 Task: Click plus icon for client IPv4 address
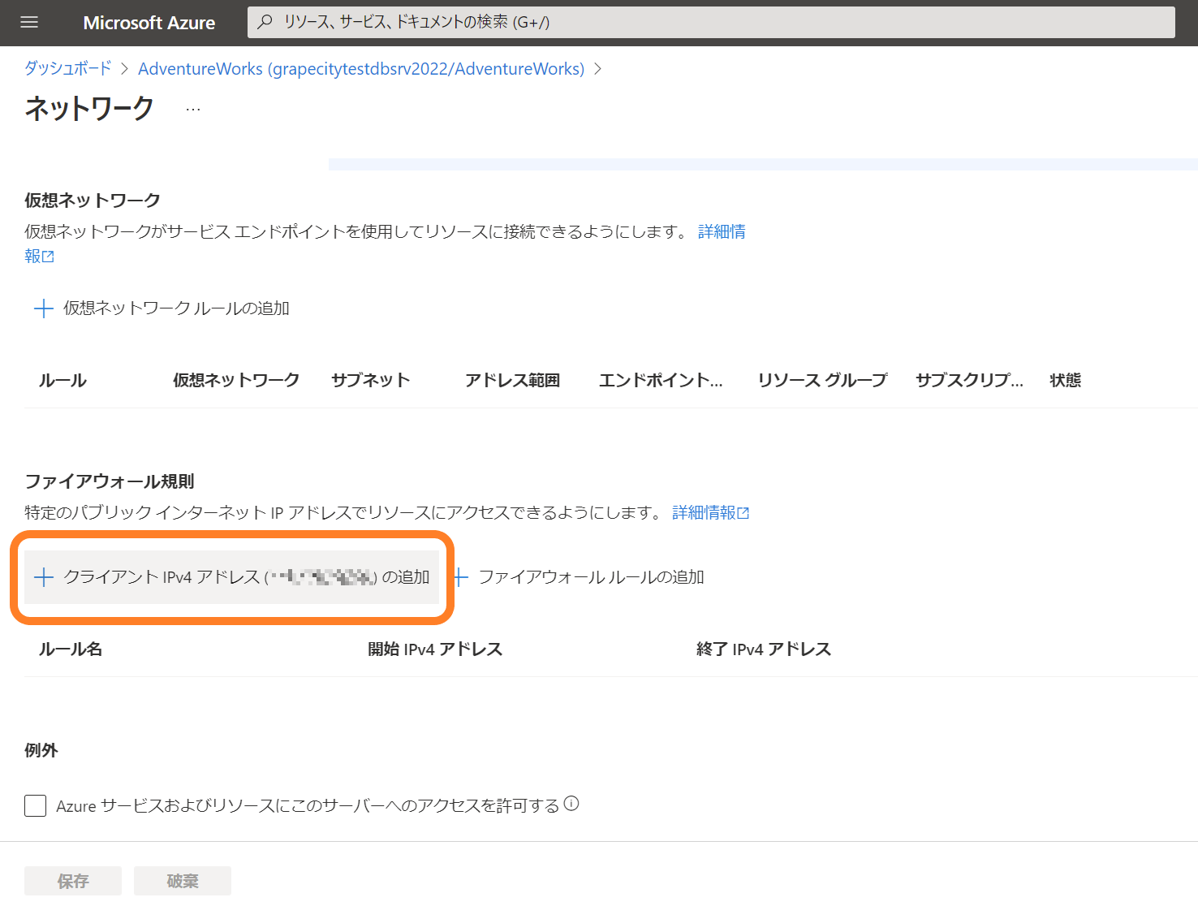click(x=44, y=577)
